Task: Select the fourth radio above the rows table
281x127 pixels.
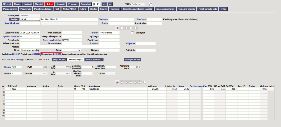Action: tap(131, 82)
